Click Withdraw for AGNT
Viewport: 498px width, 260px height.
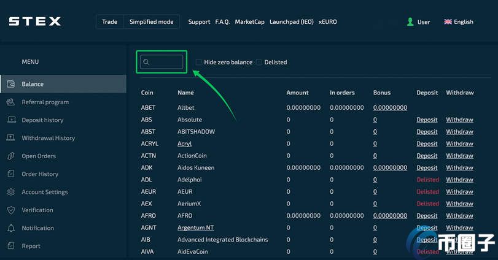point(459,227)
